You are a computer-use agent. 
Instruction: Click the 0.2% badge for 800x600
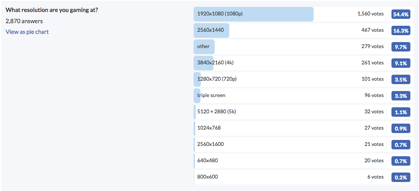[400, 177]
